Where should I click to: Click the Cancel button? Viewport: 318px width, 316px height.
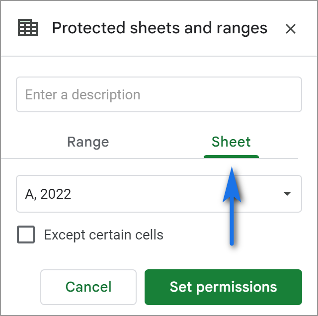[88, 287]
